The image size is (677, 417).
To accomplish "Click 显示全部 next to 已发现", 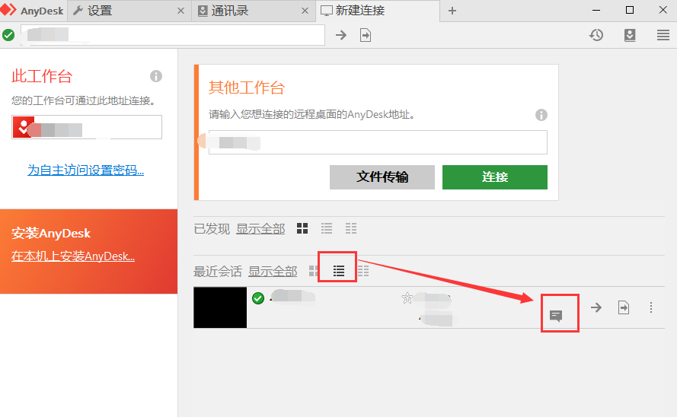I will coord(260,228).
